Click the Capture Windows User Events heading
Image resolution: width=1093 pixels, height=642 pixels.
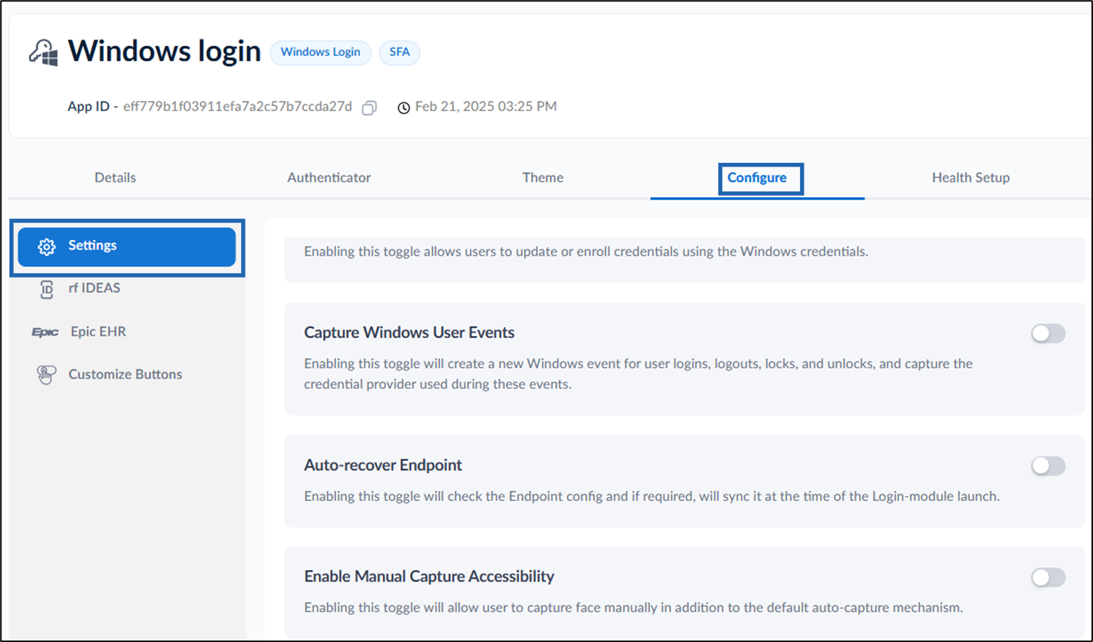[409, 332]
